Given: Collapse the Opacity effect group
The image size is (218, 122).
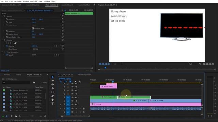Looking at the screenshot, I should tap(2, 40).
